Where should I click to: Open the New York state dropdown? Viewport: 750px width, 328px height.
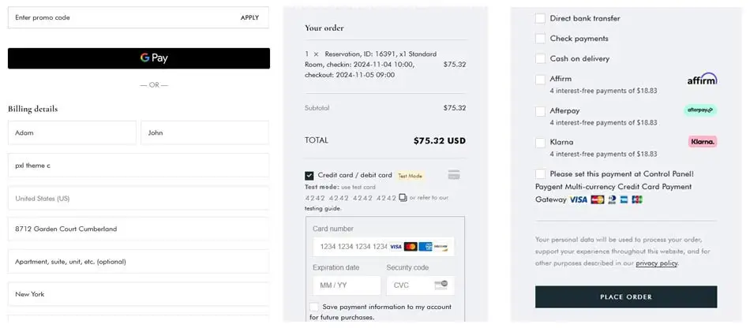tap(138, 294)
